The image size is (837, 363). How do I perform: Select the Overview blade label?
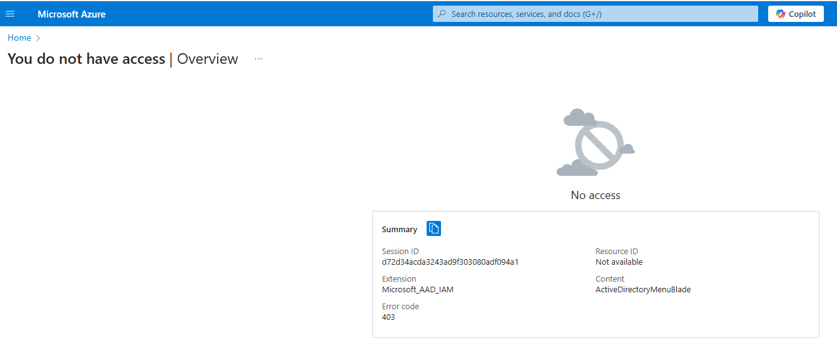(x=206, y=59)
